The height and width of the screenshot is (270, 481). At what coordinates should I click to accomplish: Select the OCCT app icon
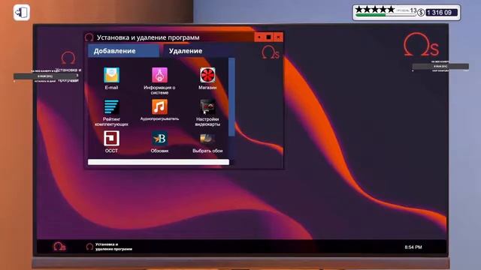pyautogui.click(x=111, y=138)
